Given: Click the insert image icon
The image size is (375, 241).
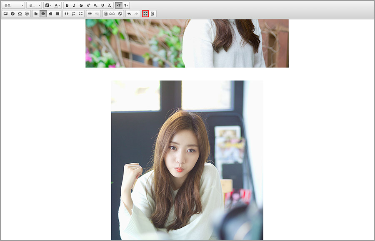Looking at the screenshot, I should click(x=6, y=14).
